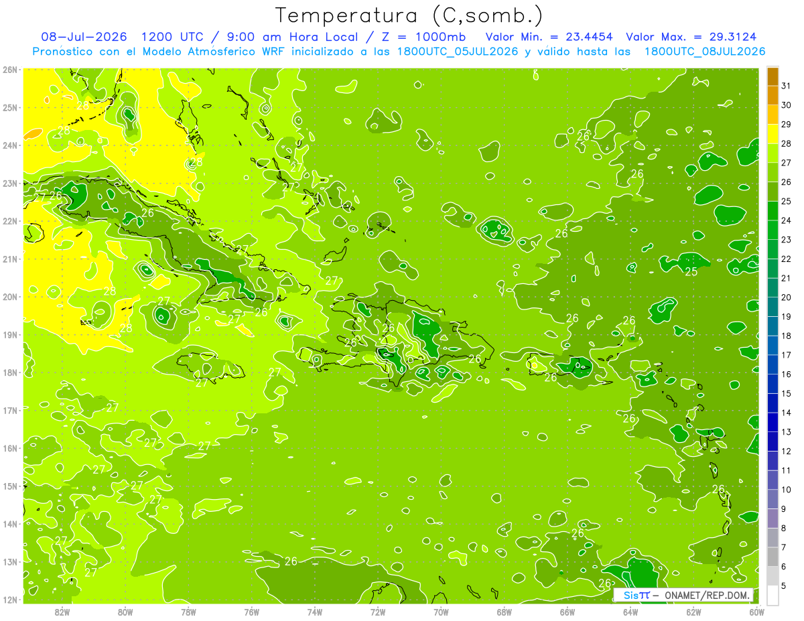The width and height of the screenshot is (804, 621).
Task: Click the '25N' latitude axis label
Action: (x=10, y=107)
